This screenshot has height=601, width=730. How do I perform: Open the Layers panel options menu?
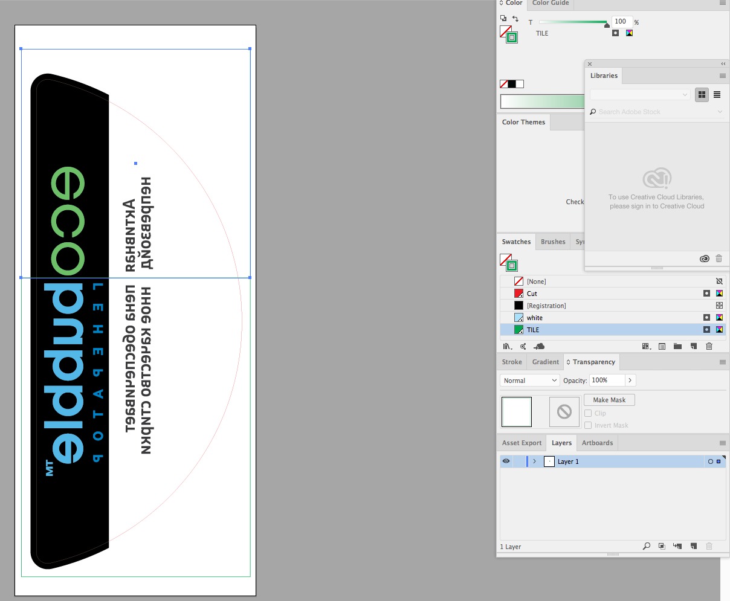click(722, 443)
